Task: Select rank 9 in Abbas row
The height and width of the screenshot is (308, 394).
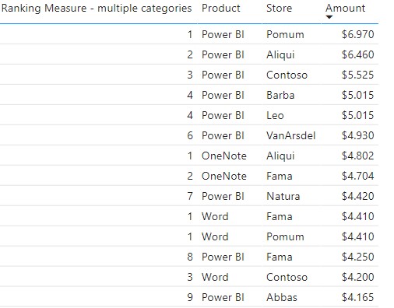Action: click(190, 297)
